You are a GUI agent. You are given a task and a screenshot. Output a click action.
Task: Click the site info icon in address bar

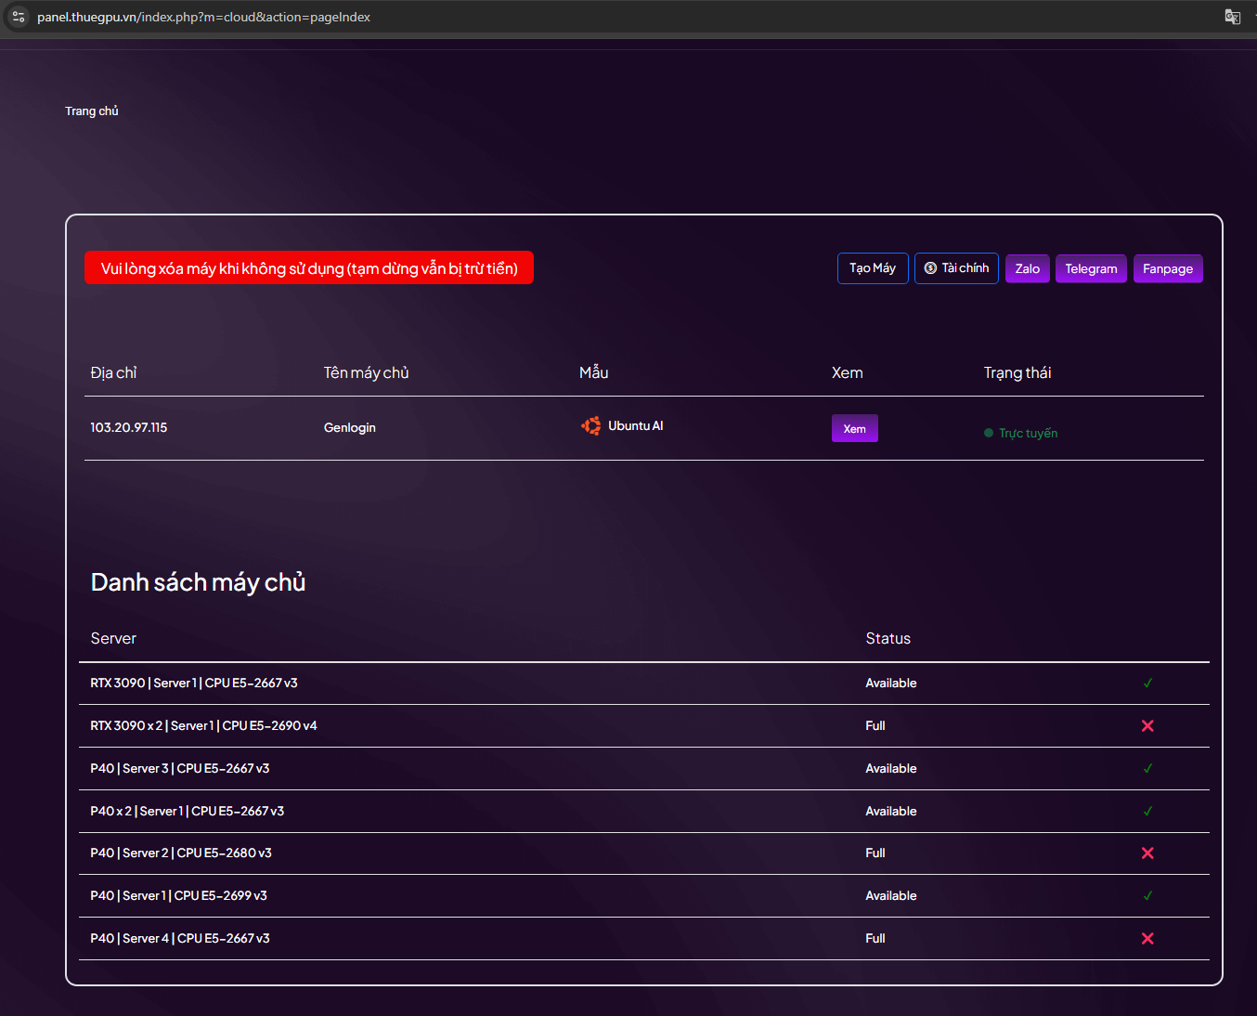tap(19, 17)
